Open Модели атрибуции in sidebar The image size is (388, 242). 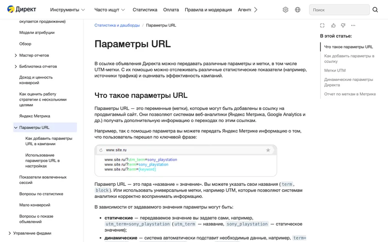(x=37, y=32)
